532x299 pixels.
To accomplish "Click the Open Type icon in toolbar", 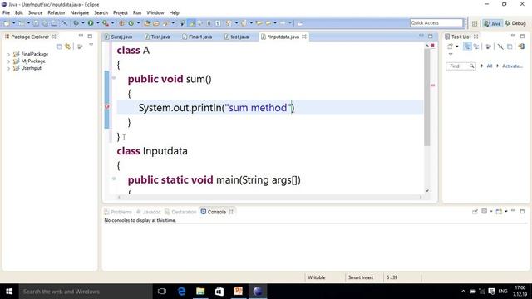I will pyautogui.click(x=147, y=23).
